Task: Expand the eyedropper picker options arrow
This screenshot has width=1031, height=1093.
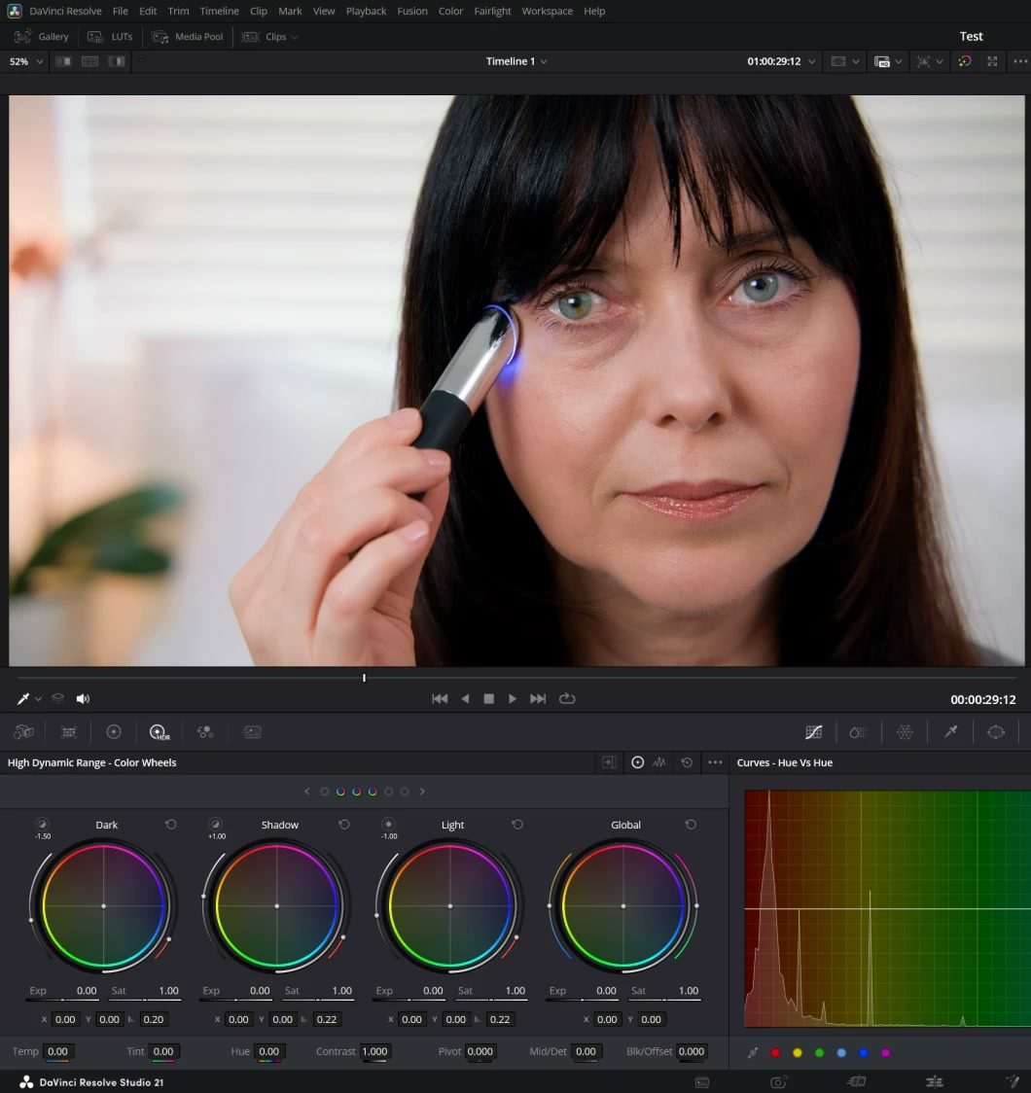Action: [x=38, y=699]
